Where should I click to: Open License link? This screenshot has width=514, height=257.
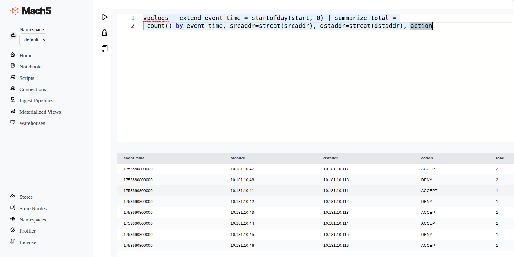(28, 242)
